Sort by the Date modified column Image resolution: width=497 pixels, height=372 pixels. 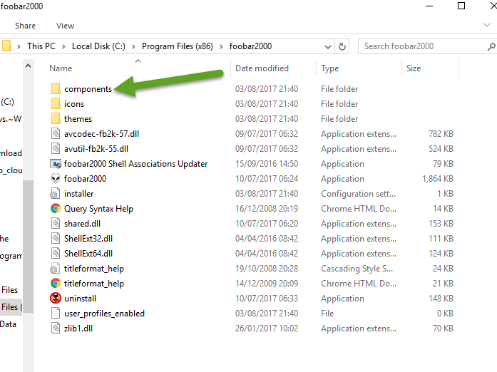262,68
